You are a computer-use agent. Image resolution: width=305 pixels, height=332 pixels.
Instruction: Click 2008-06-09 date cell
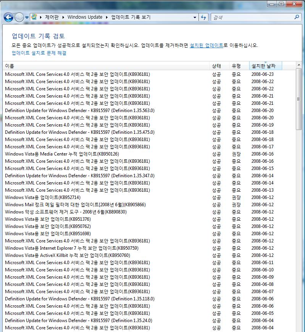click(x=263, y=277)
